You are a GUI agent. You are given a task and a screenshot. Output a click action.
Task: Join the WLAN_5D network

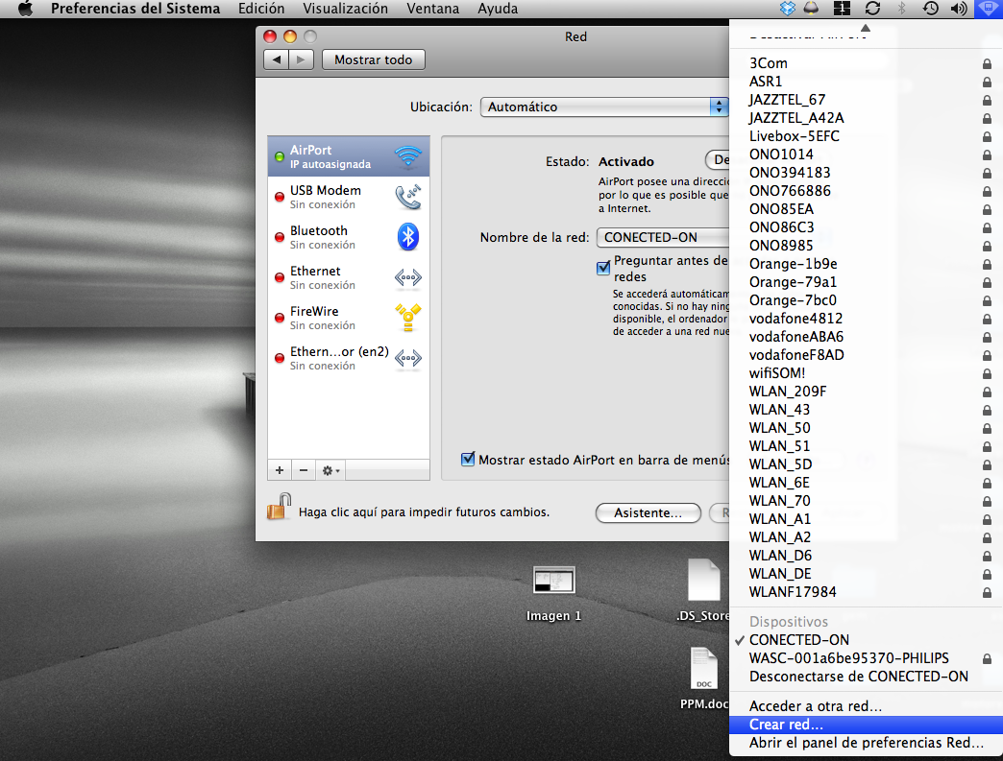(867, 464)
